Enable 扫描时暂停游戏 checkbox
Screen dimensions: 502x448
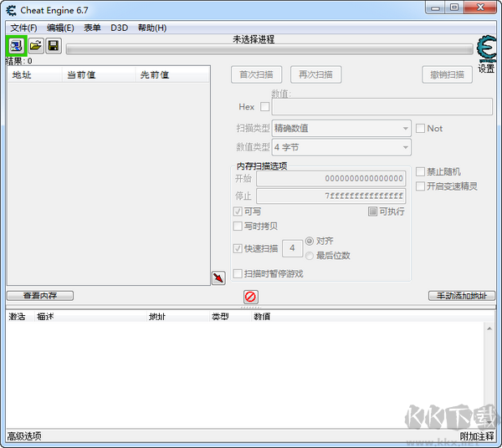point(238,273)
